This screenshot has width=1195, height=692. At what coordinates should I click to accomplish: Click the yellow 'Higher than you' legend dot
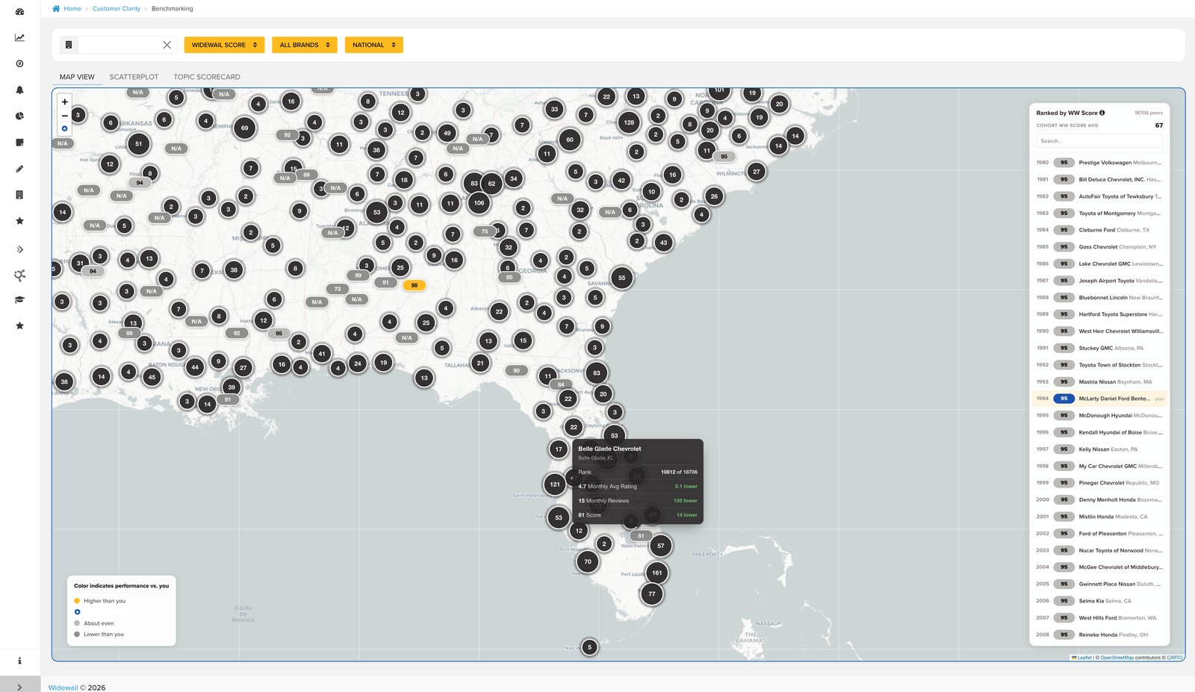77,601
